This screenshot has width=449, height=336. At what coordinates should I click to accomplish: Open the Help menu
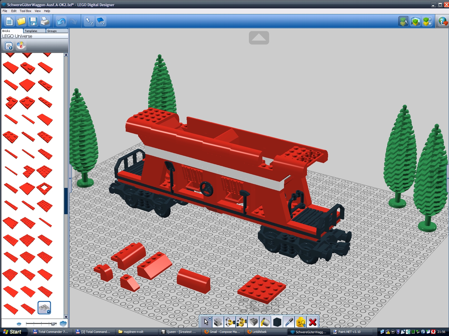click(47, 11)
